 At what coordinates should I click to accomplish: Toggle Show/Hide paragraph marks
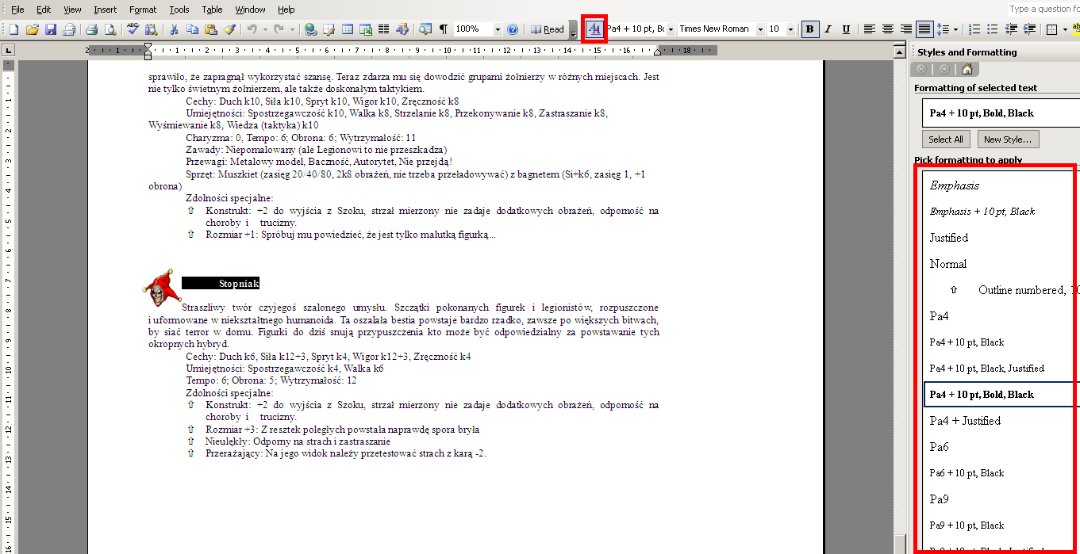(443, 29)
